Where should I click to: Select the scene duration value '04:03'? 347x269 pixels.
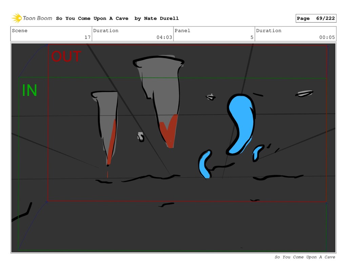click(x=164, y=37)
